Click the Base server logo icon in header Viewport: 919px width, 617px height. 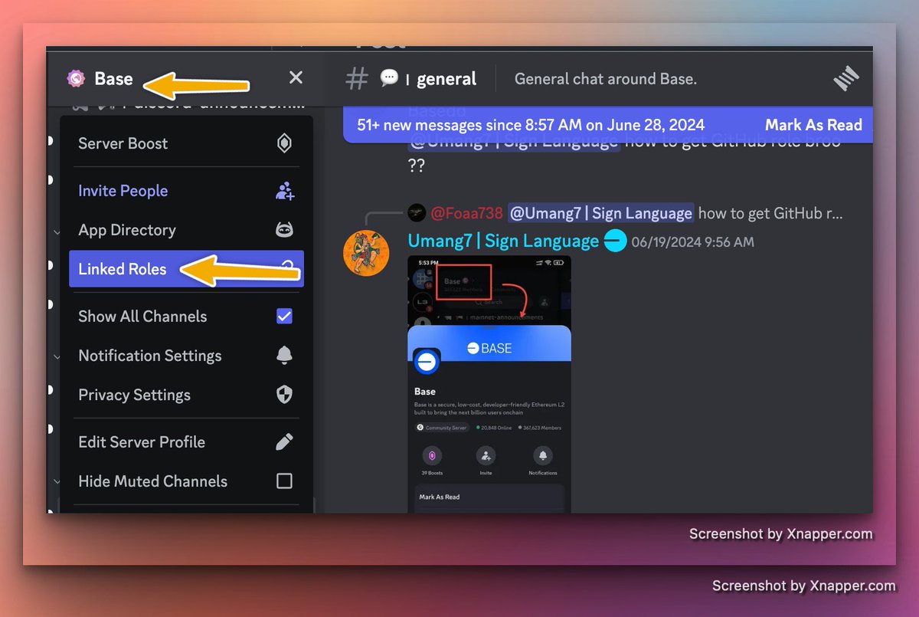pos(75,78)
